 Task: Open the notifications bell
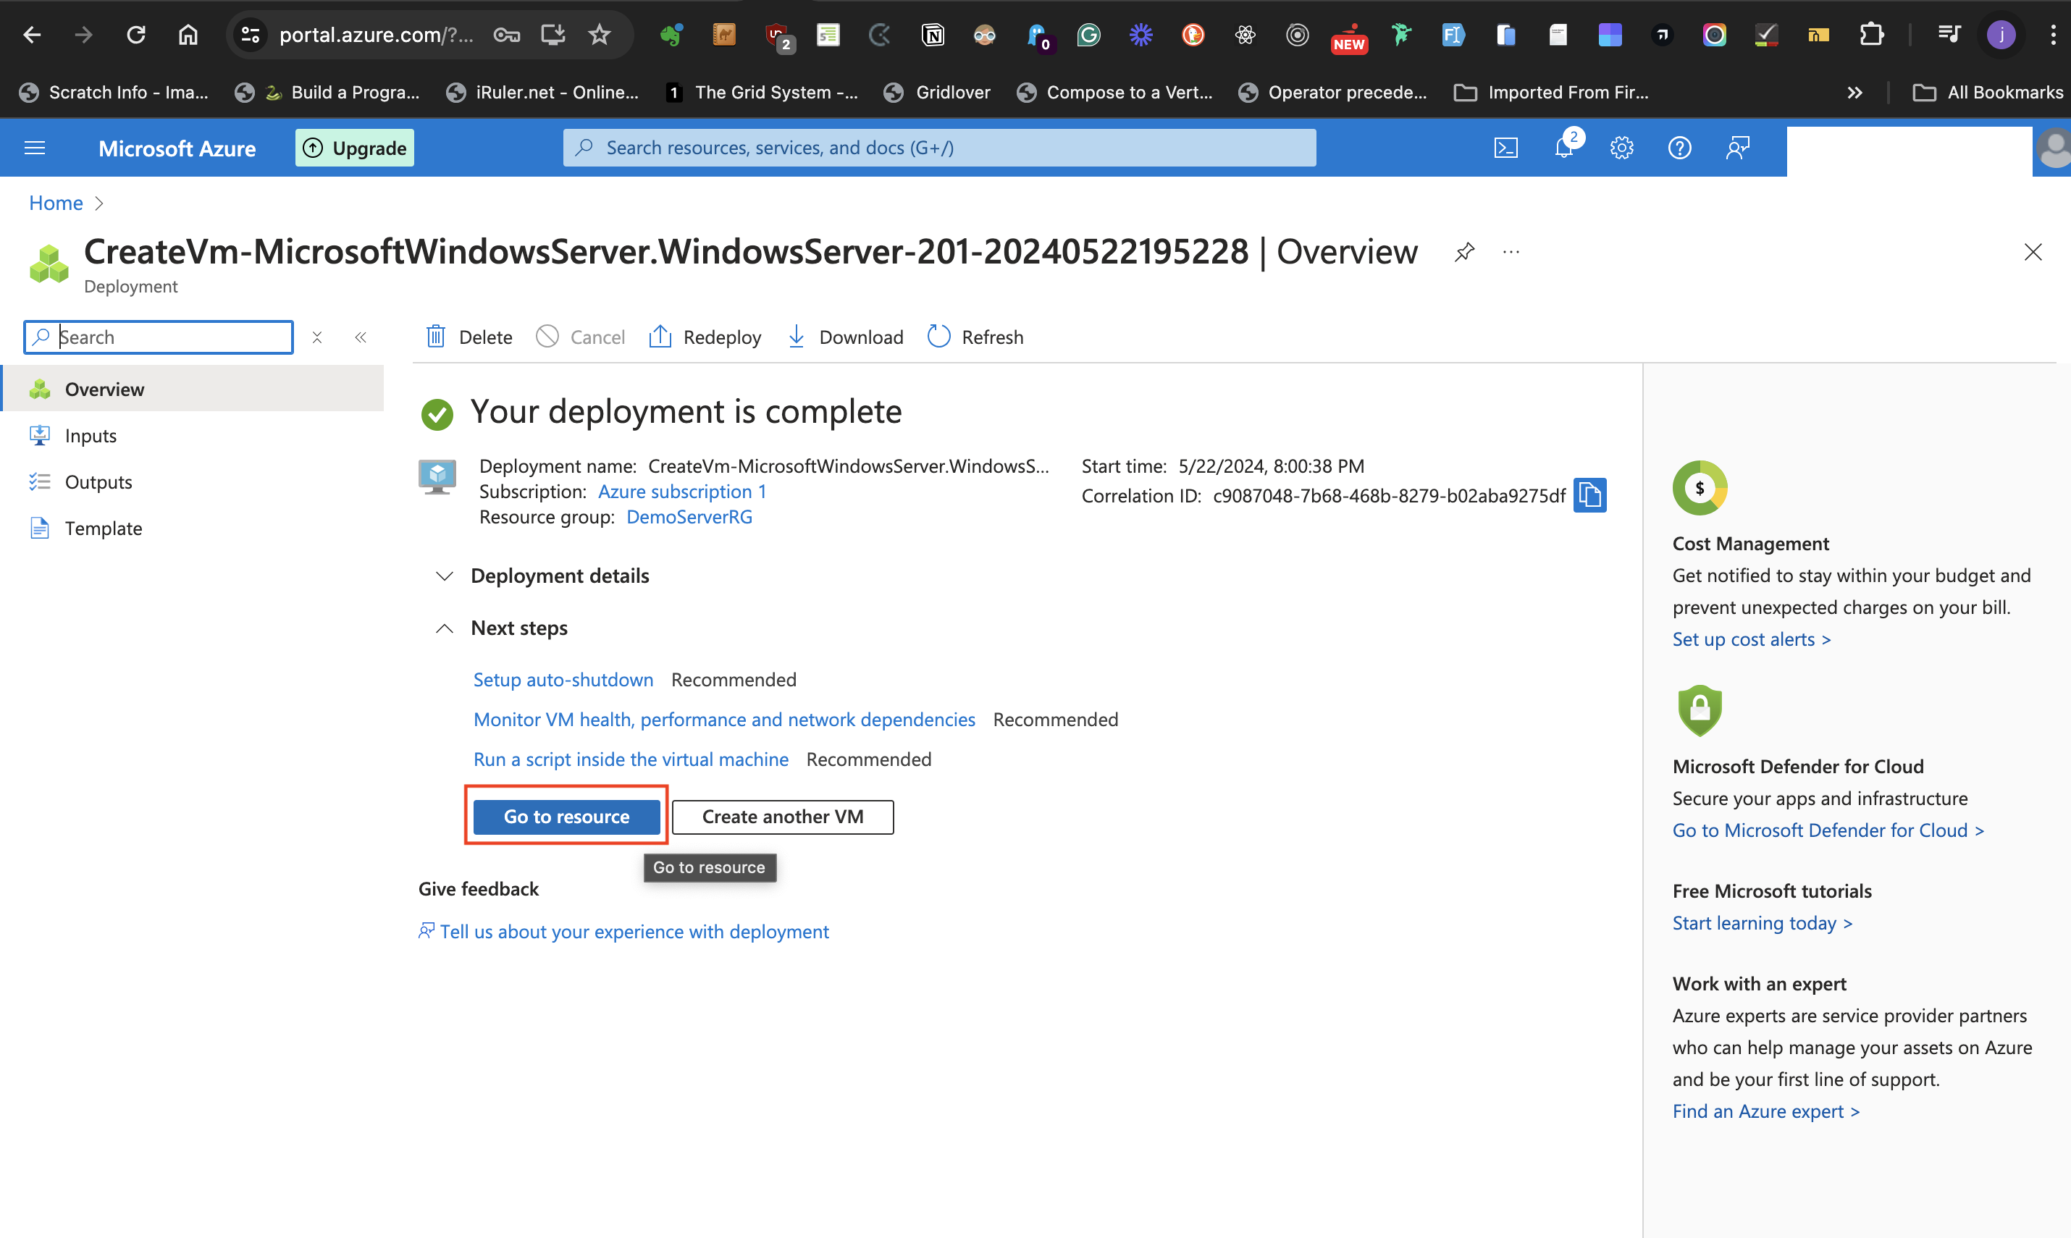(1563, 148)
